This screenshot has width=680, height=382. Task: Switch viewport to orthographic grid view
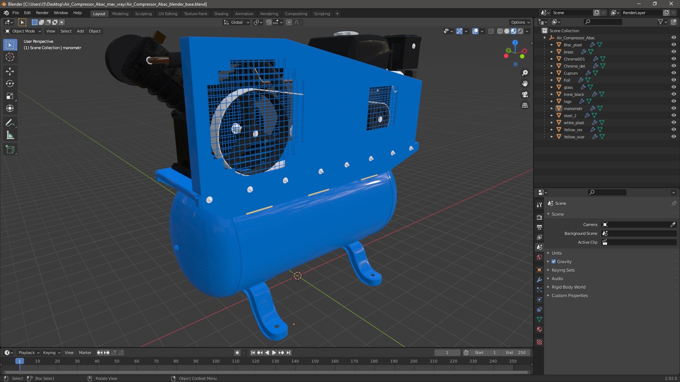(525, 105)
